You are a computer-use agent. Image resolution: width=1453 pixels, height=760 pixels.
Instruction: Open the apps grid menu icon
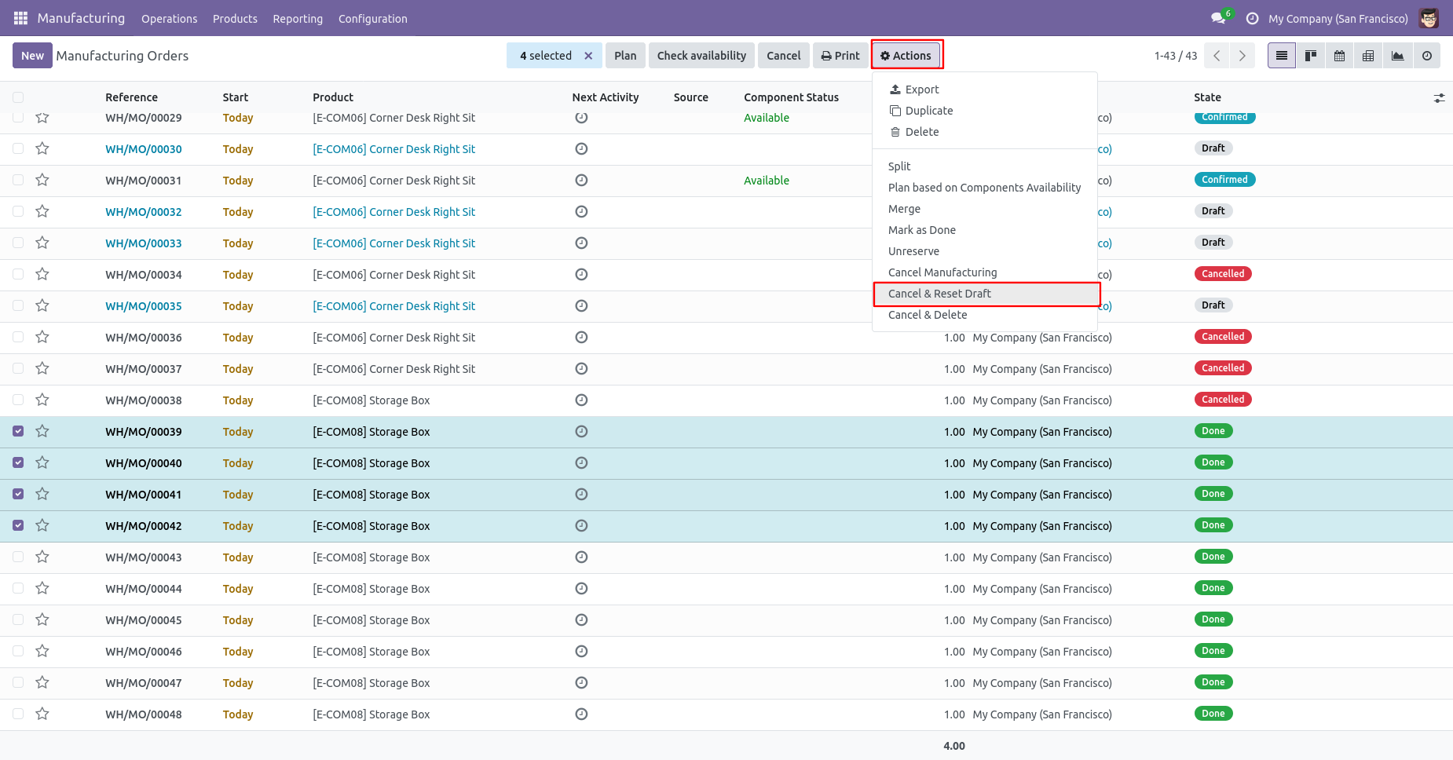20,18
